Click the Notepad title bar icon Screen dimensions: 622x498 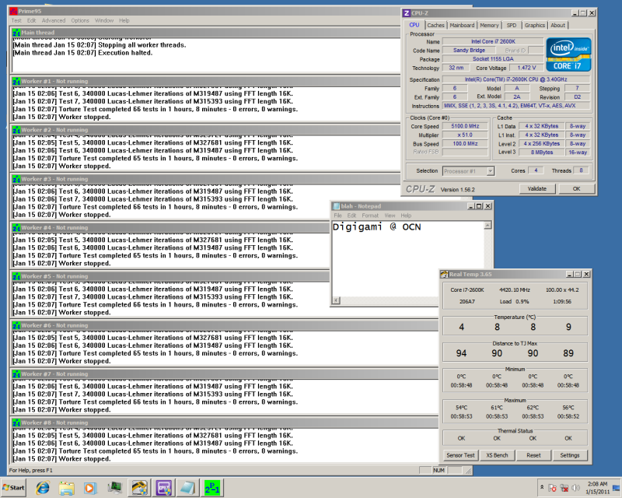pyautogui.click(x=337, y=206)
